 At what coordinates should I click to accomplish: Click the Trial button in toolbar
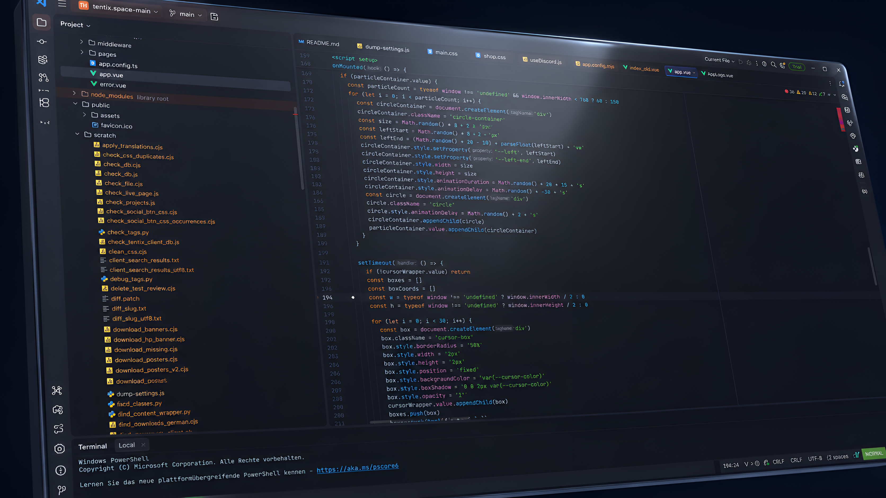pyautogui.click(x=796, y=67)
